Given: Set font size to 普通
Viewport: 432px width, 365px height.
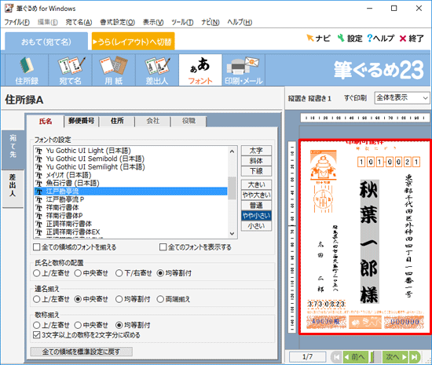Looking at the screenshot, I should [x=256, y=206].
